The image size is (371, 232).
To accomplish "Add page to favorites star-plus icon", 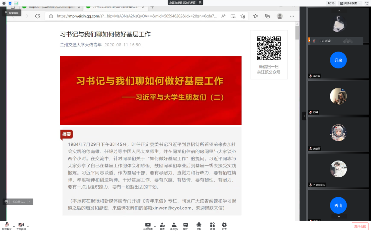I will pos(243,16).
